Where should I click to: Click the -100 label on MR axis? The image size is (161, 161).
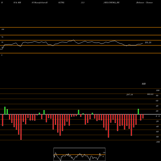(x=158, y=142)
